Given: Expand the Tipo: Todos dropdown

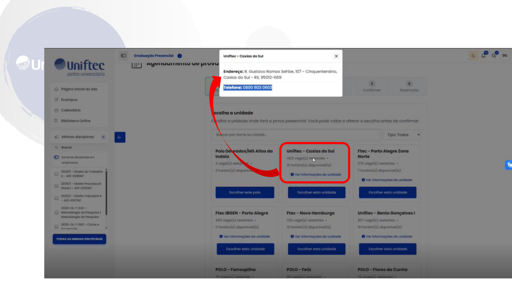Looking at the screenshot, I should coord(402,135).
